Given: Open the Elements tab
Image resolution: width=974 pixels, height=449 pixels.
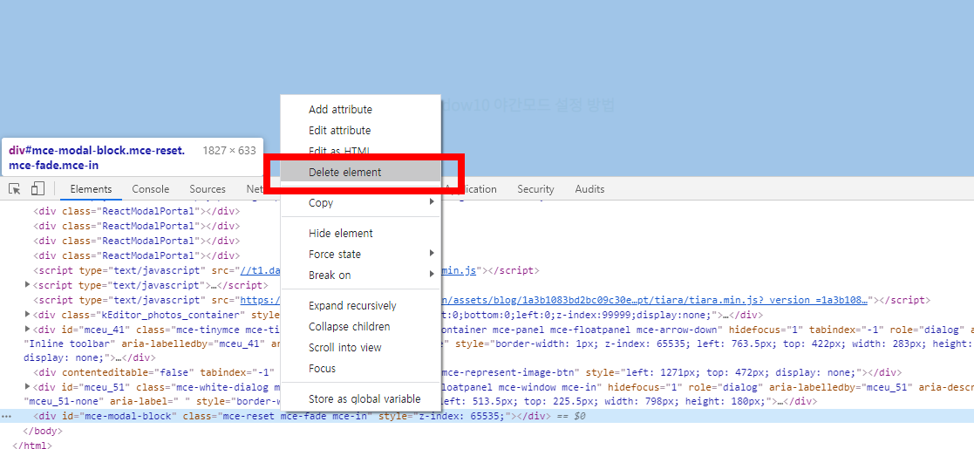Looking at the screenshot, I should pos(91,189).
